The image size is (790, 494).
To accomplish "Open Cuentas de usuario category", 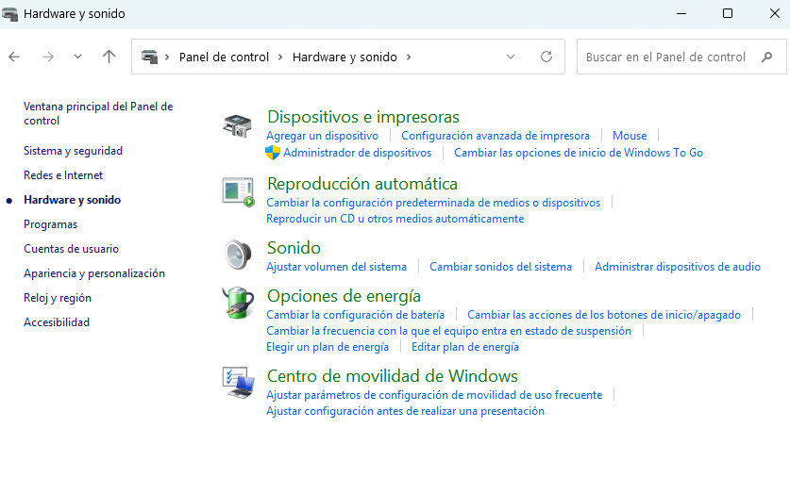I will (71, 249).
